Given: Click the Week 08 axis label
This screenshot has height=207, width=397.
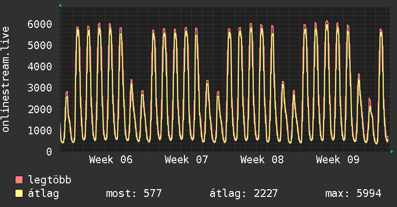Looking at the screenshot, I should [262, 160].
